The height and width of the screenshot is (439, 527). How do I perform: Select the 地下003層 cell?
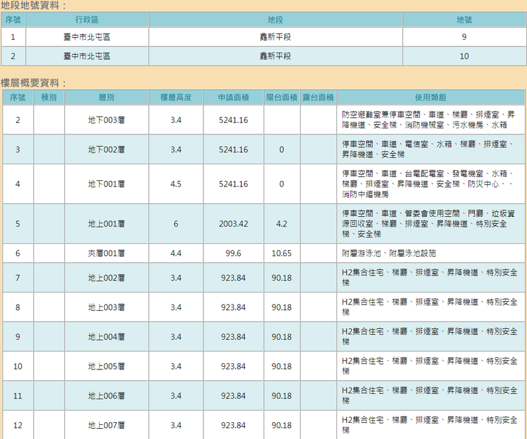[106, 120]
